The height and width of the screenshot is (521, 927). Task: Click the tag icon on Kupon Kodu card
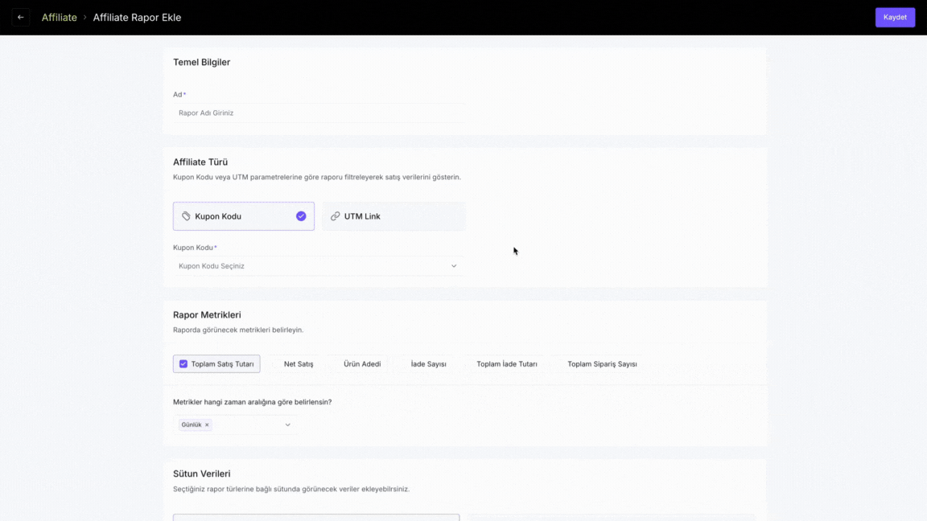pos(186,216)
